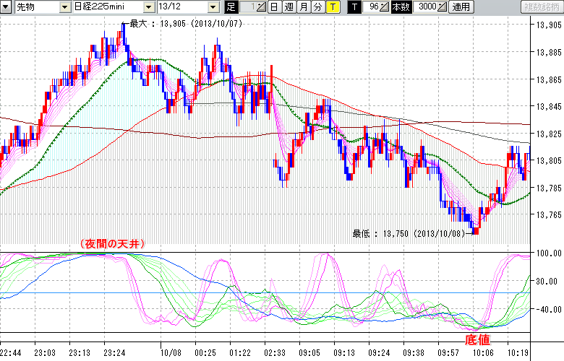Click the 足 bar interval stepper
Viewport: 564px width, 361px height.
pyautogui.click(x=260, y=7)
